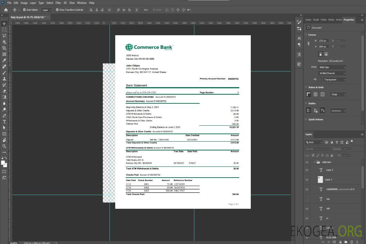Toggle the Auto-Select checkbox
Viewport: 366px width, 244px height.
pos(24,10)
